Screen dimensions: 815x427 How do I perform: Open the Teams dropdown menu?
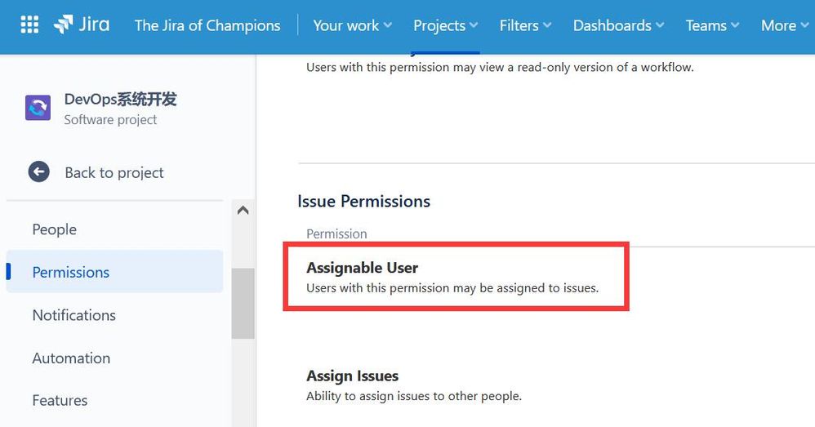712,25
